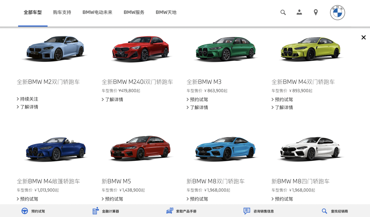Open the BMW服务 menu

[x=134, y=12]
